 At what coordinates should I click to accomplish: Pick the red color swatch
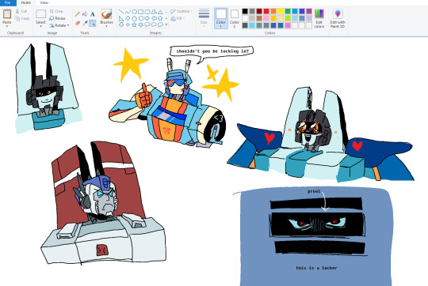point(266,11)
